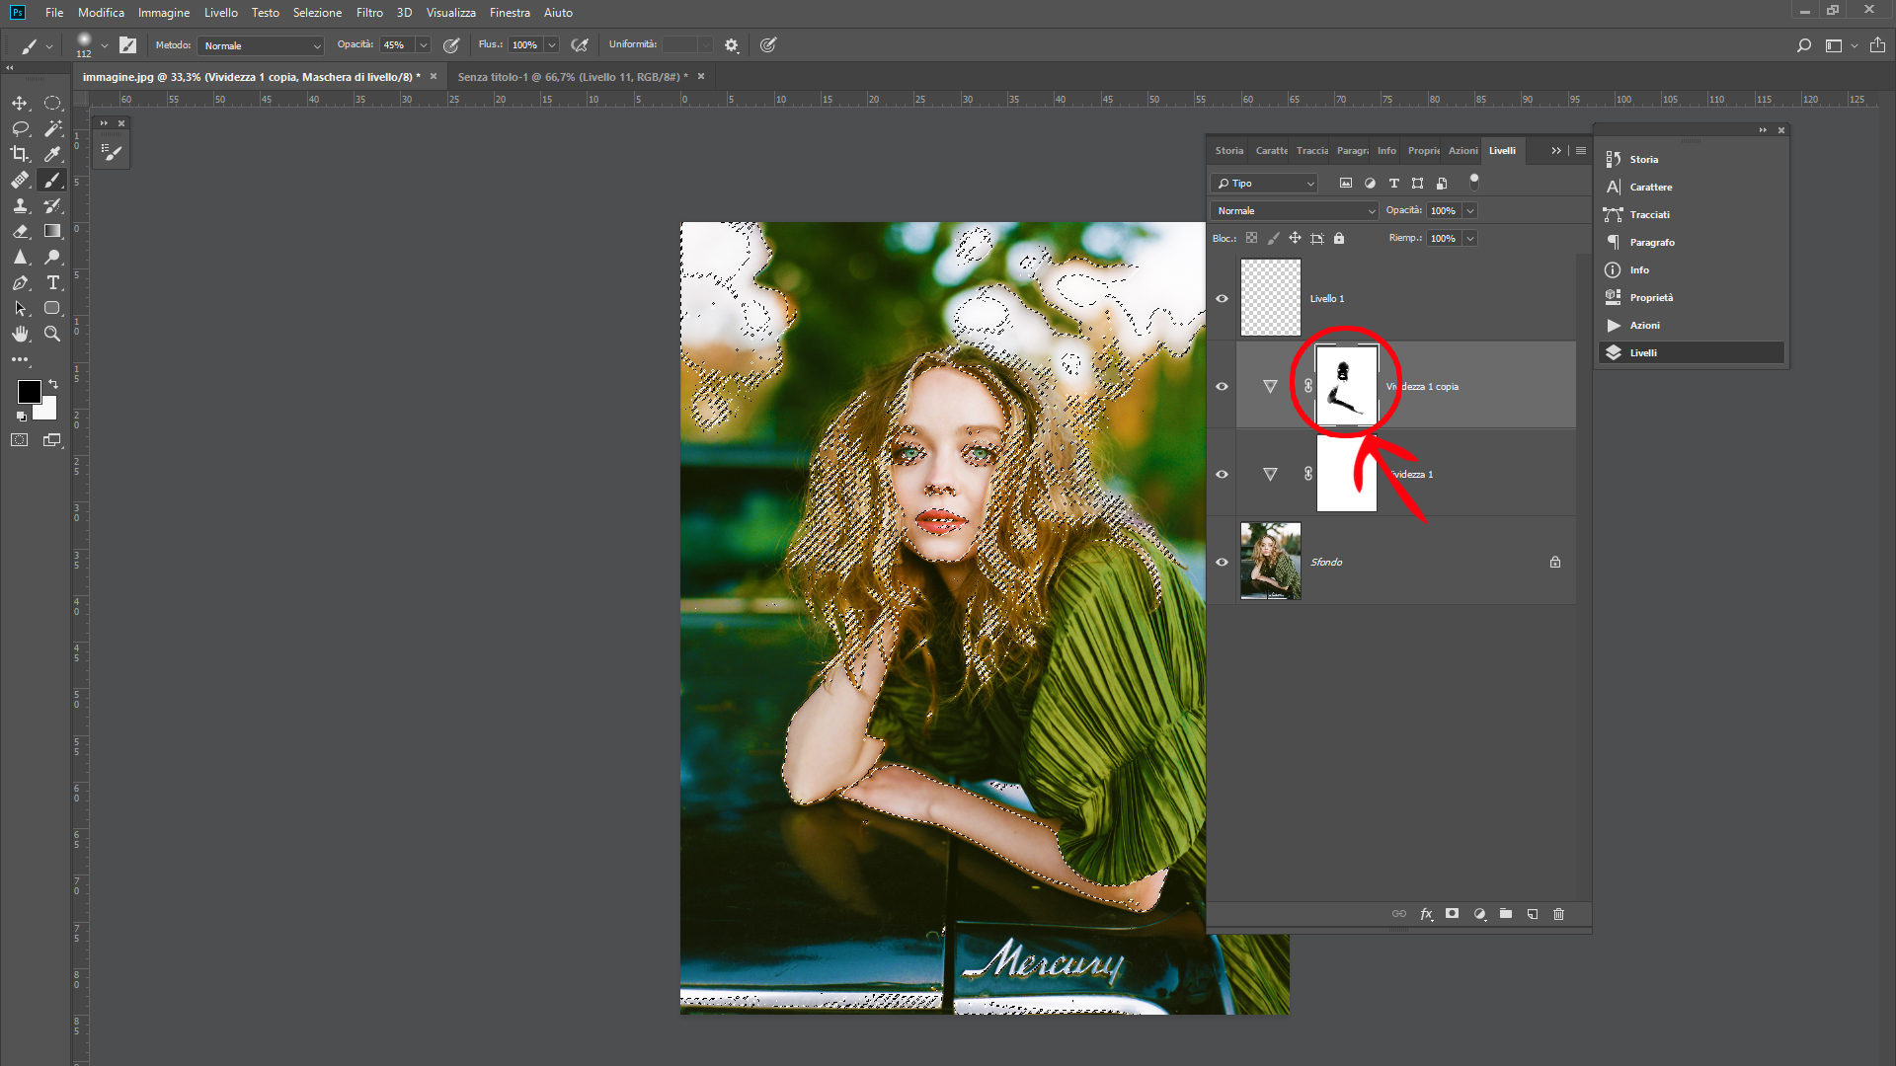Hide the Livello 1 layer
Viewport: 1896px width, 1066px height.
tap(1222, 298)
